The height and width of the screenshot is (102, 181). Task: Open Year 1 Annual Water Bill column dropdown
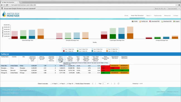[65, 59]
